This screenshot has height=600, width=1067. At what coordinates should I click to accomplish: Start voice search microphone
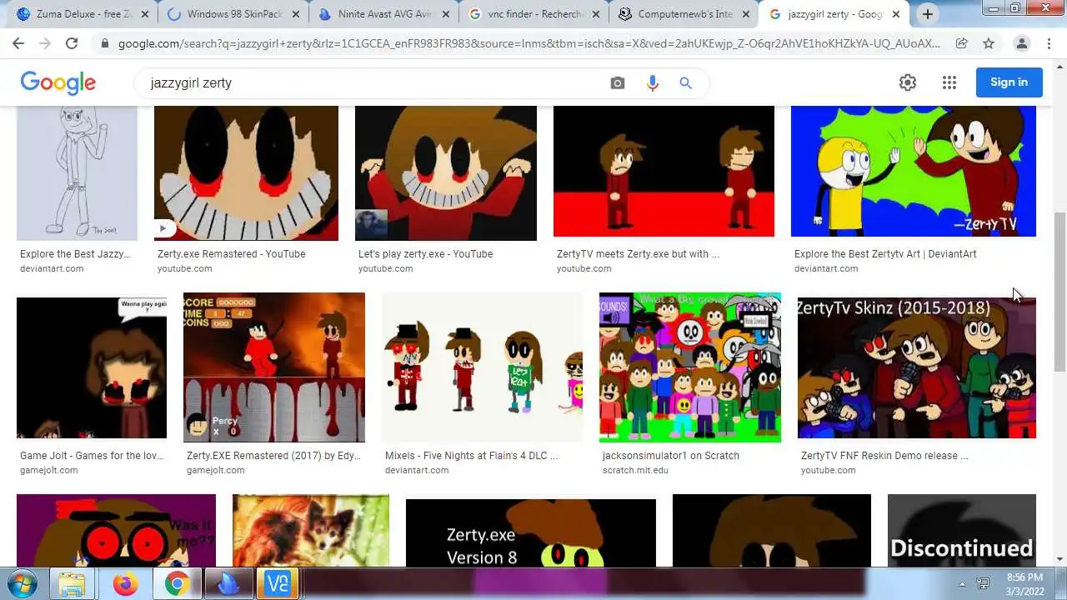point(652,83)
